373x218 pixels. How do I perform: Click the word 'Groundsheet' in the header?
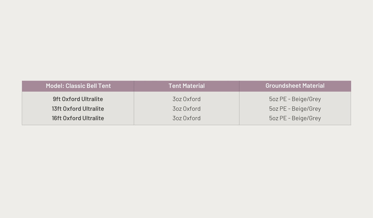click(283, 86)
